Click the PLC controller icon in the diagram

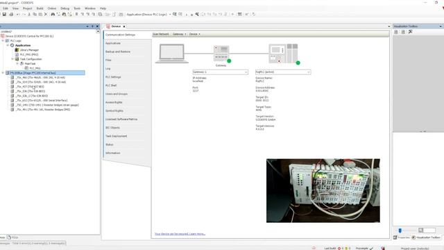point(283,53)
